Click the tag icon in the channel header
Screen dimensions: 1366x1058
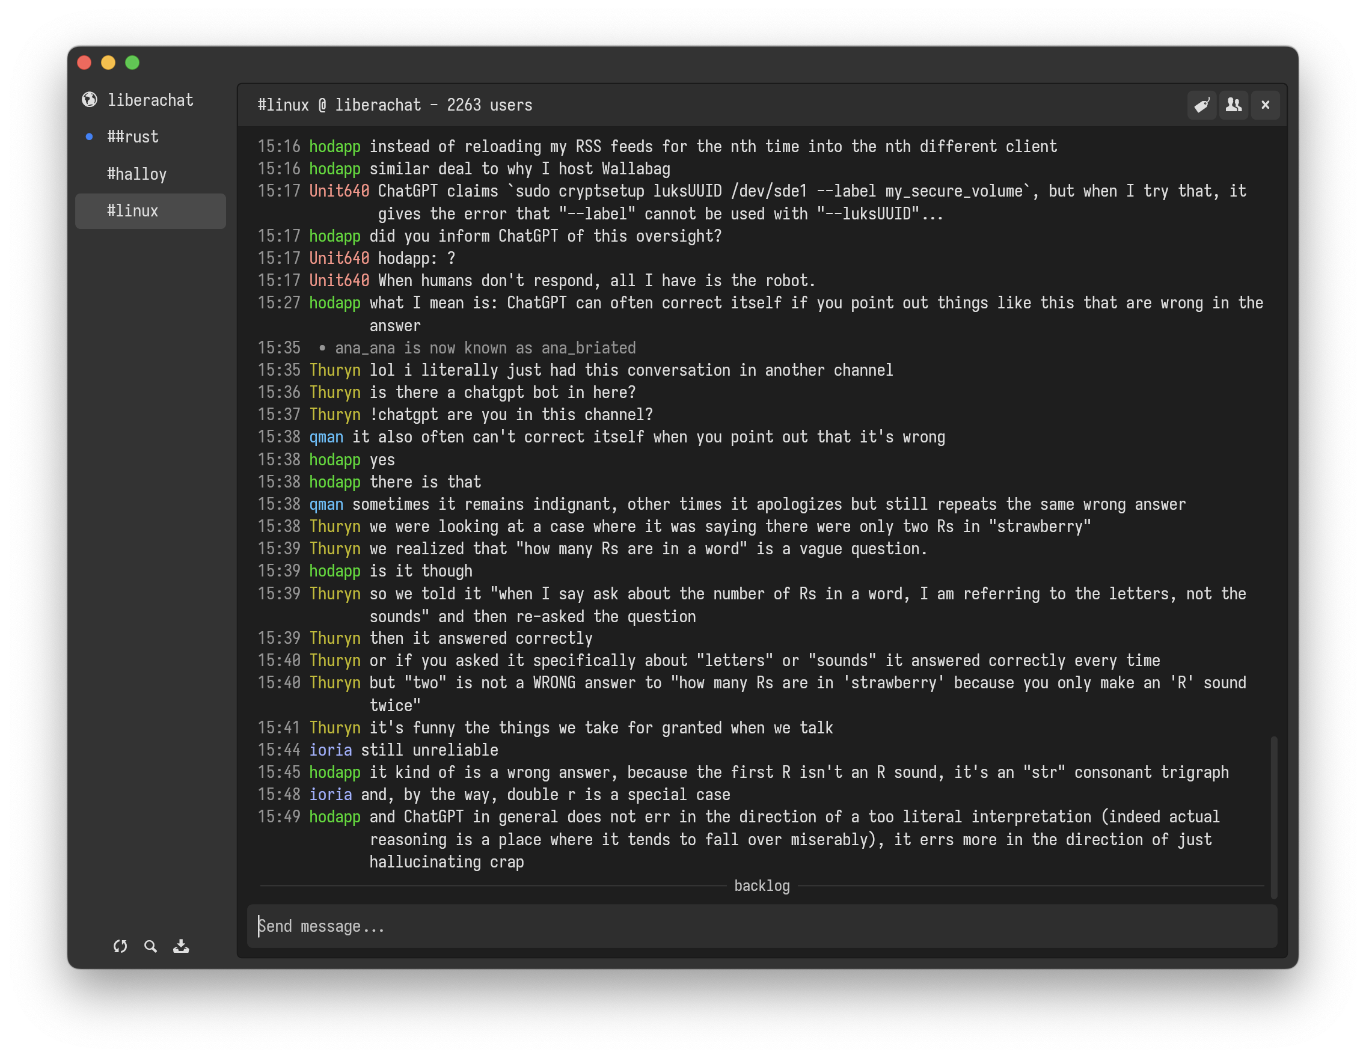1202,105
